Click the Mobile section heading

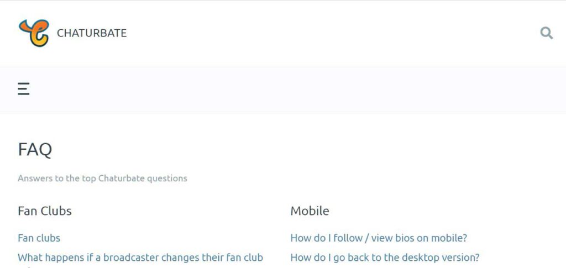point(310,211)
